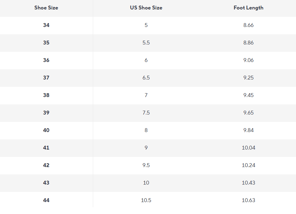Click foot length 8.66 value
Viewport: 296px width, 214px height.
pos(249,25)
